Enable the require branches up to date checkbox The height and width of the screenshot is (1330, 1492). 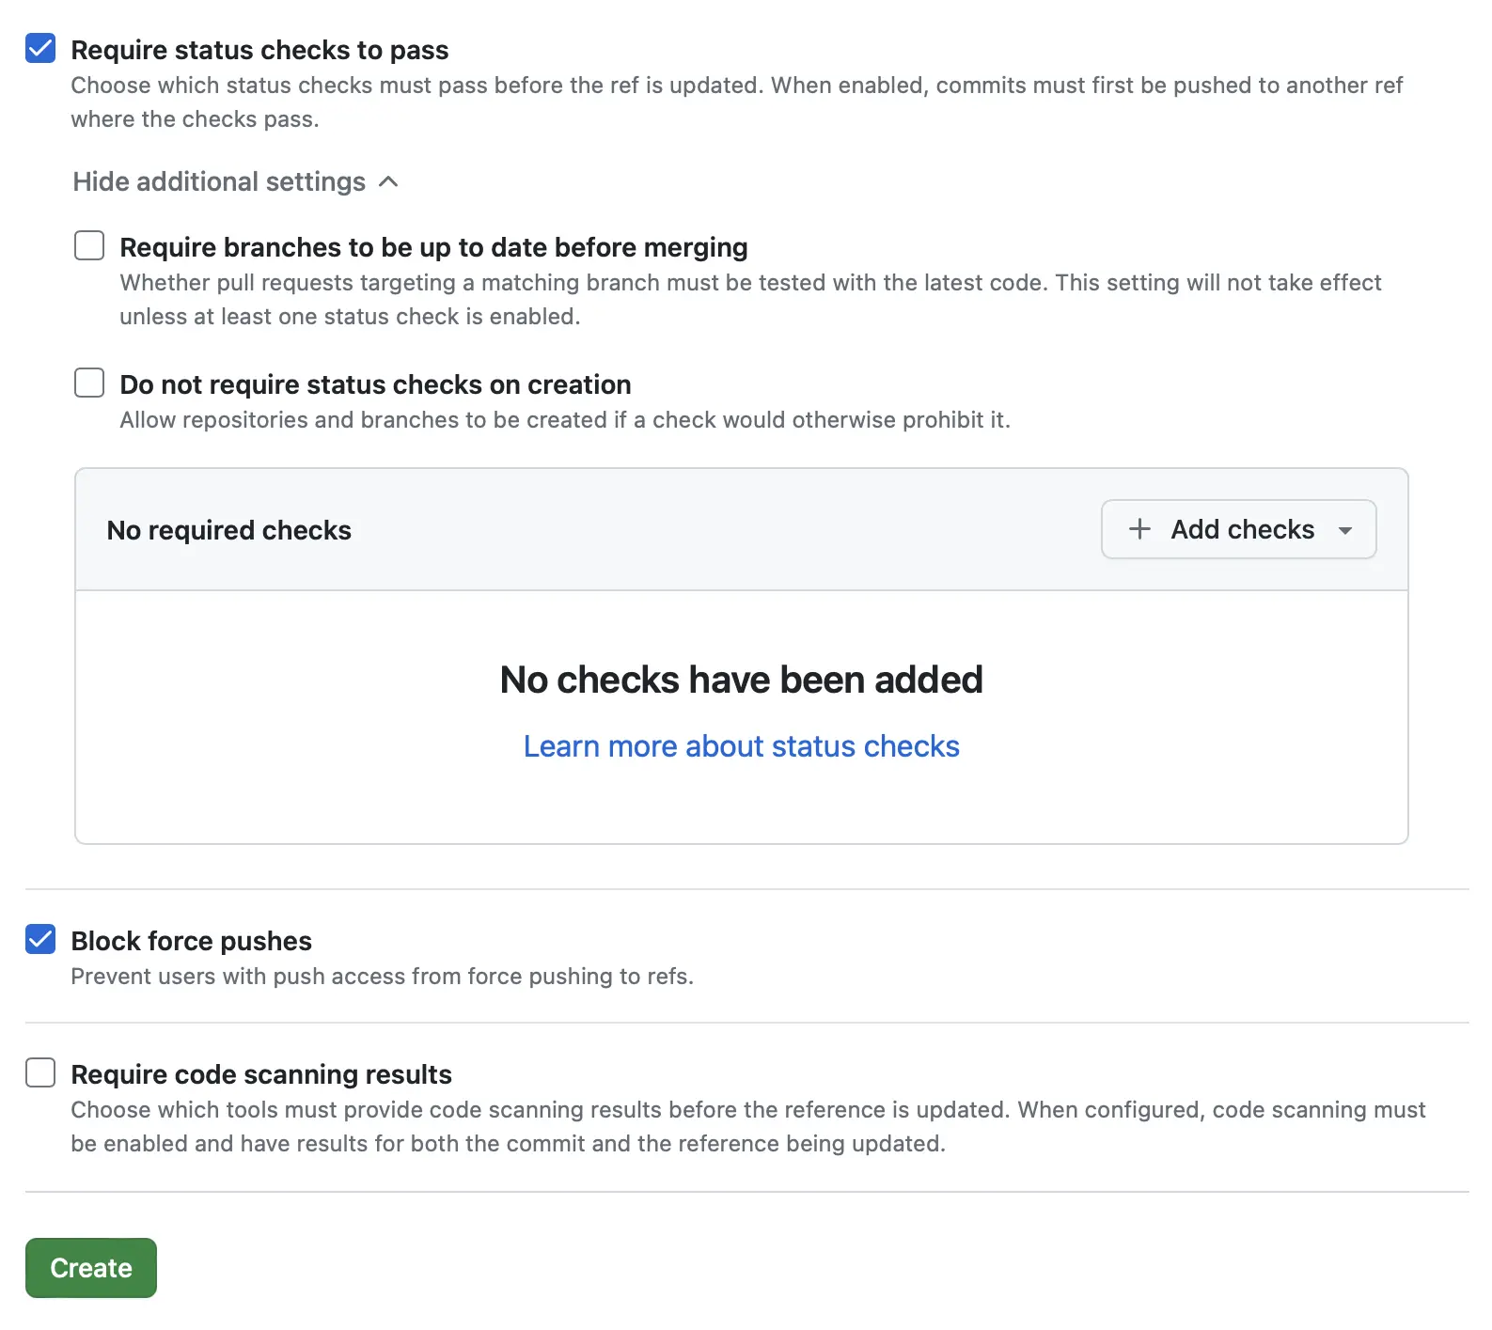pyautogui.click(x=89, y=246)
